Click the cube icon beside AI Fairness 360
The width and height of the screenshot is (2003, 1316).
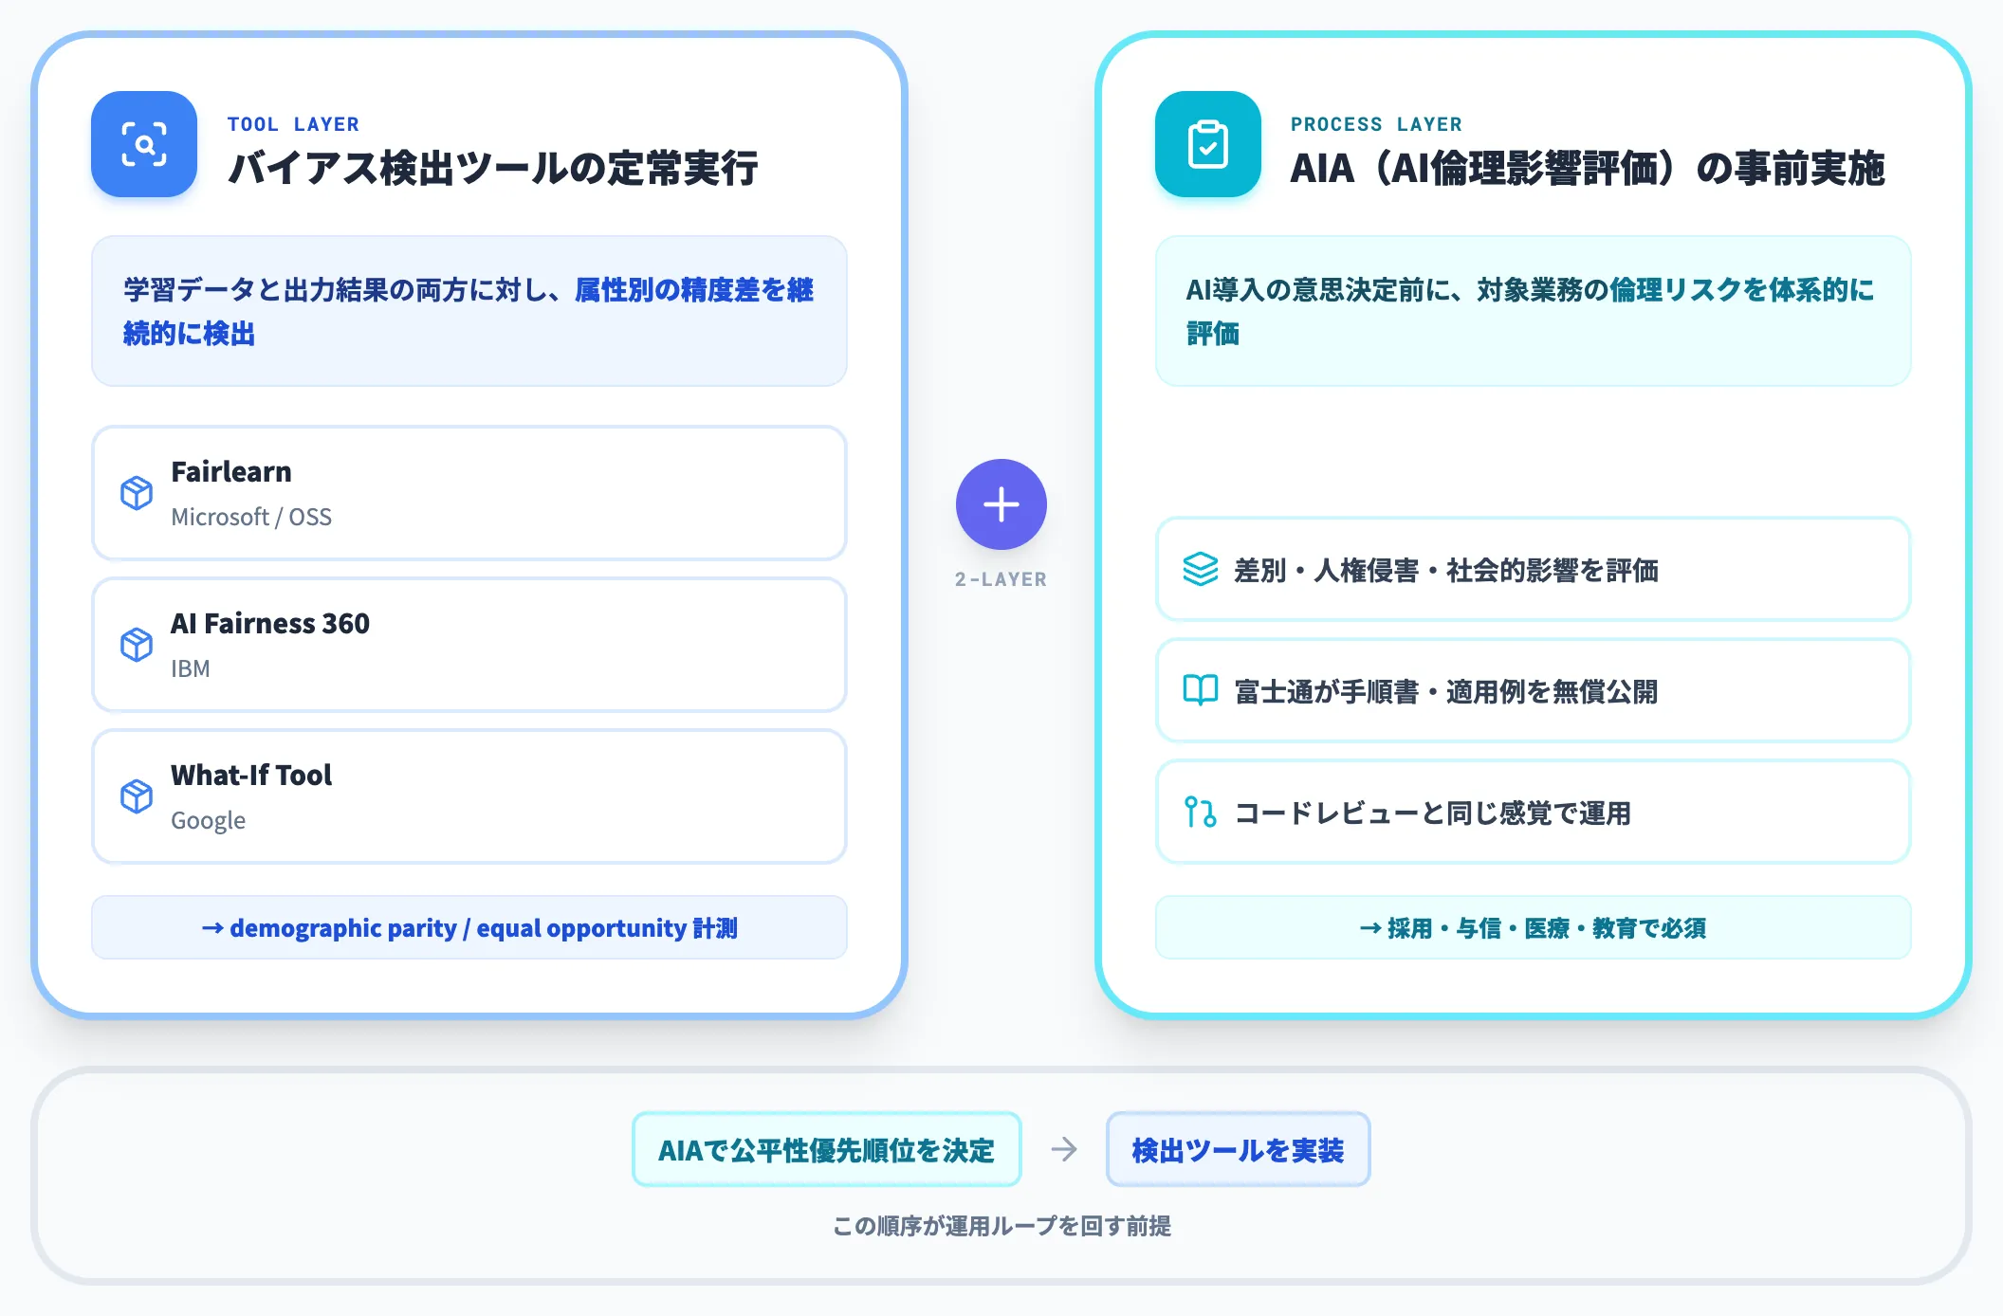(137, 645)
